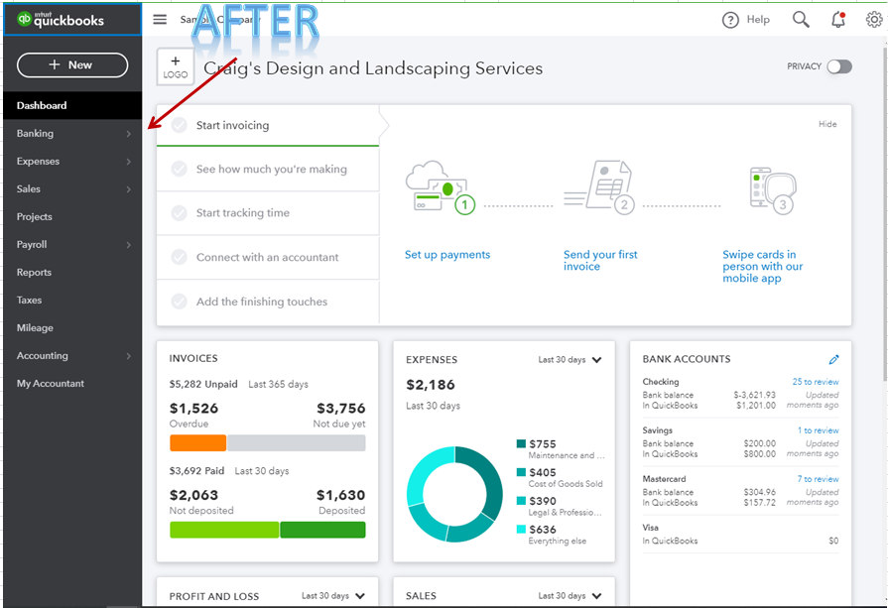Go to Projects in sidebar
The image size is (888, 608).
(72, 217)
